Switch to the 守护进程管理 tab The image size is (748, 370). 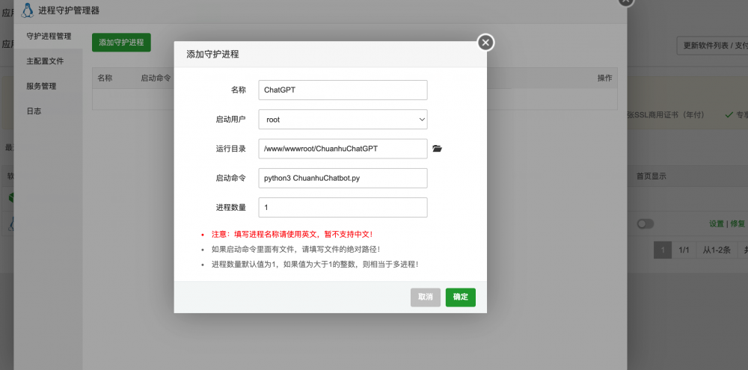(x=49, y=36)
